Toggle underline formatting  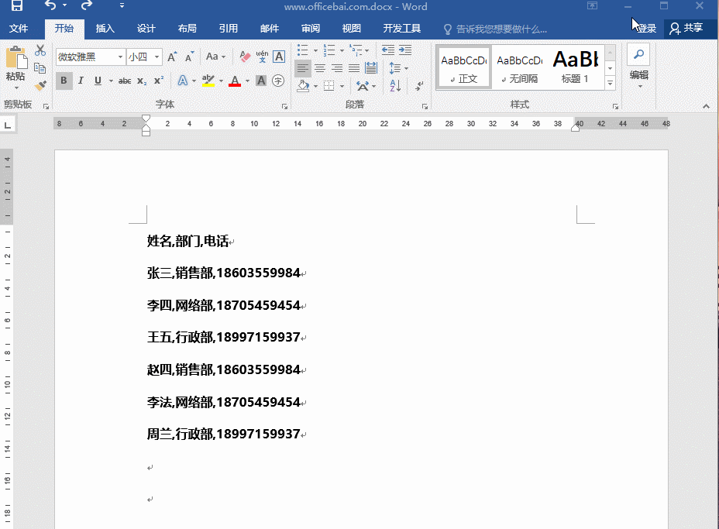coord(98,81)
